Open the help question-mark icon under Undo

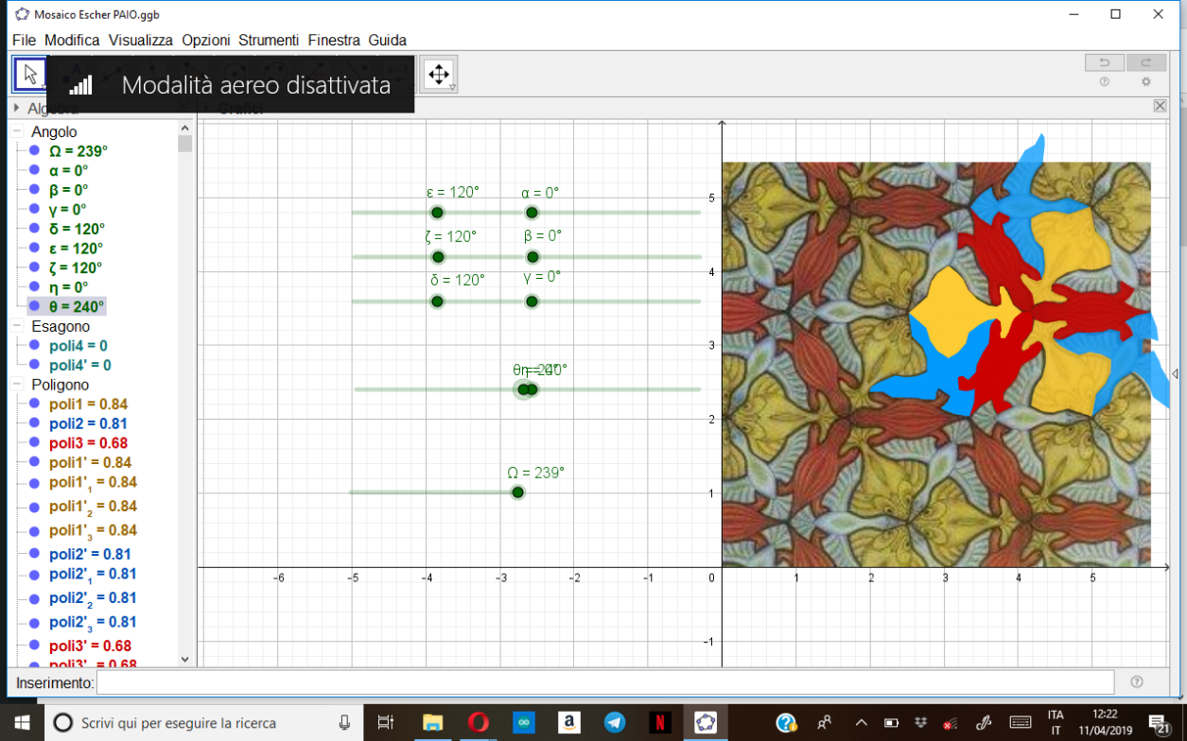1104,82
